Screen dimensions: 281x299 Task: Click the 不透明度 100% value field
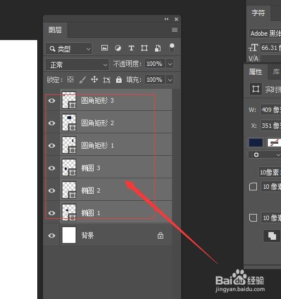click(x=154, y=64)
